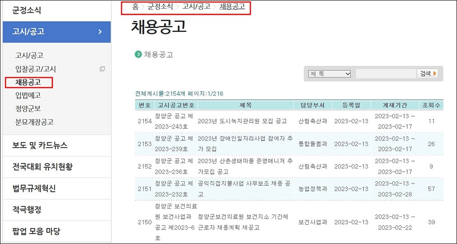
Task: Click 산림축산과 in row 2152
Action: pyautogui.click(x=313, y=166)
